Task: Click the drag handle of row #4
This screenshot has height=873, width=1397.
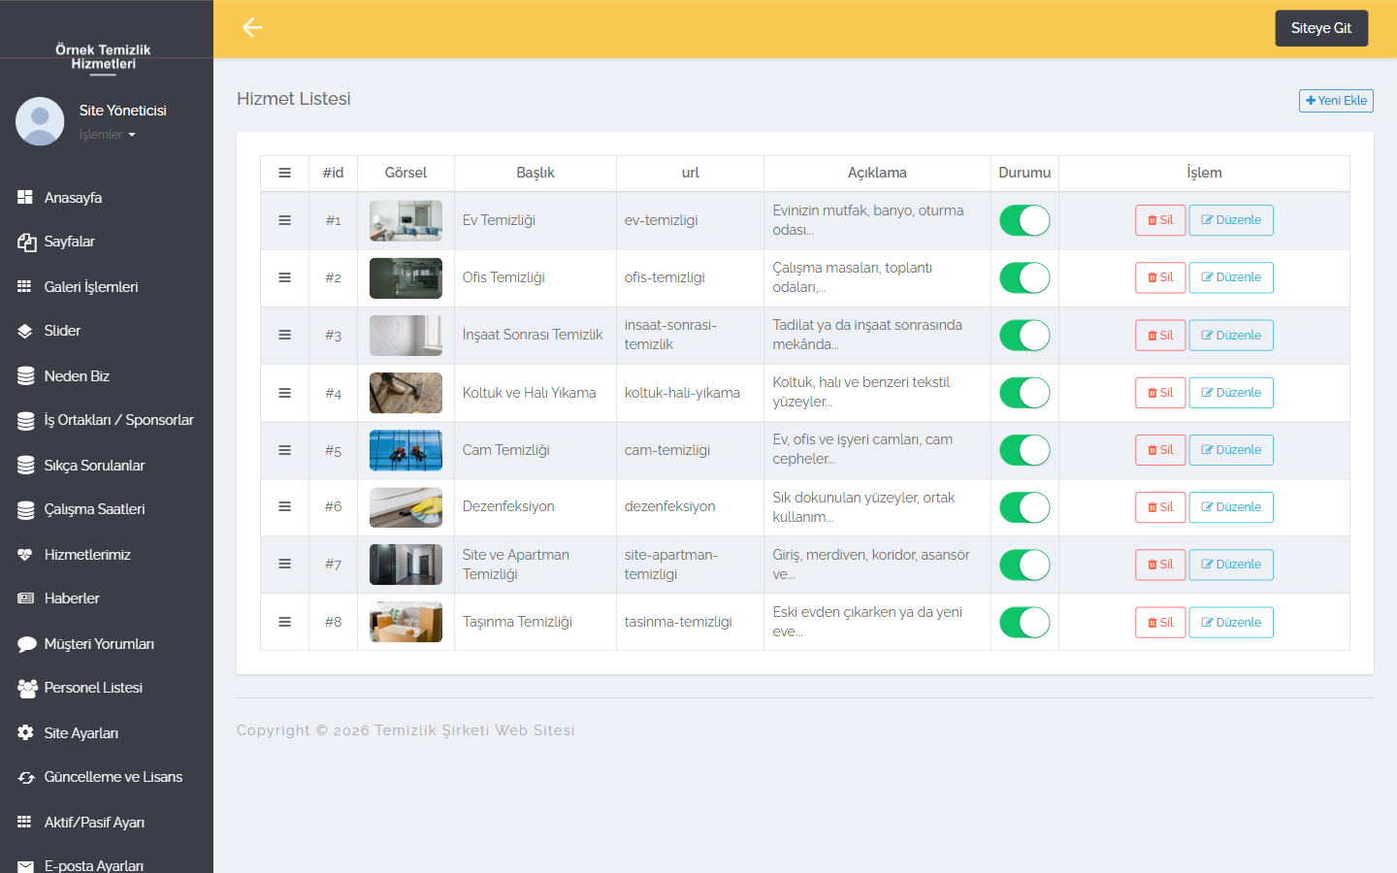Action: (284, 393)
